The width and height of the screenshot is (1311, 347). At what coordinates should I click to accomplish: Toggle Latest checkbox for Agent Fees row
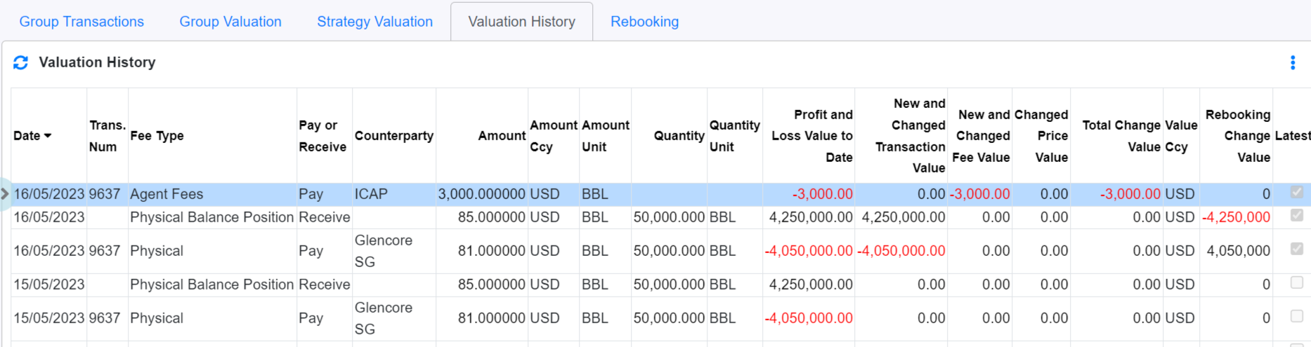(x=1296, y=192)
